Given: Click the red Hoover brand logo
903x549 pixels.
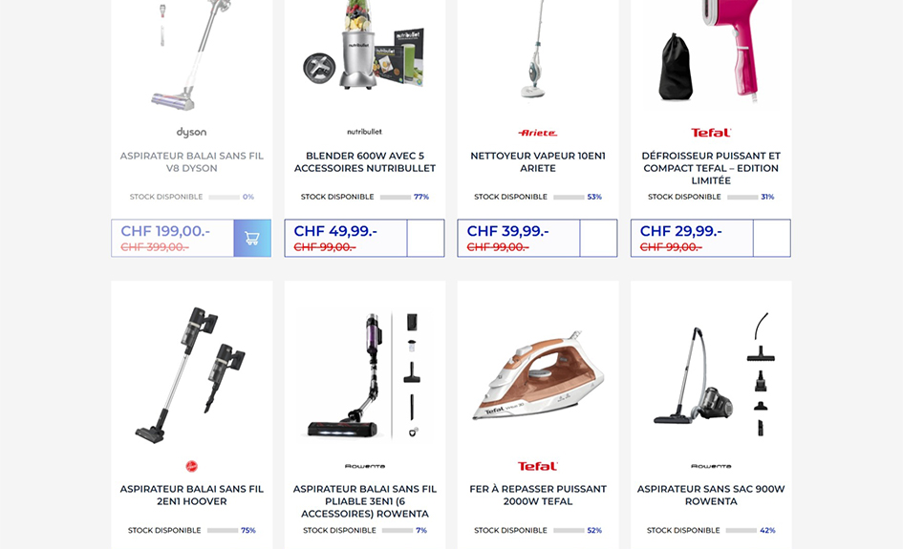Looking at the screenshot, I should click(x=192, y=466).
